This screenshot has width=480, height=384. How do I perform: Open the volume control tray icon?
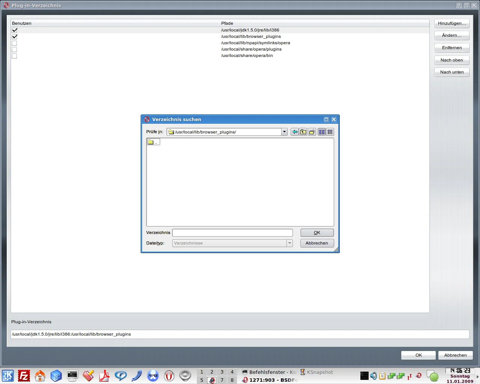373,376
